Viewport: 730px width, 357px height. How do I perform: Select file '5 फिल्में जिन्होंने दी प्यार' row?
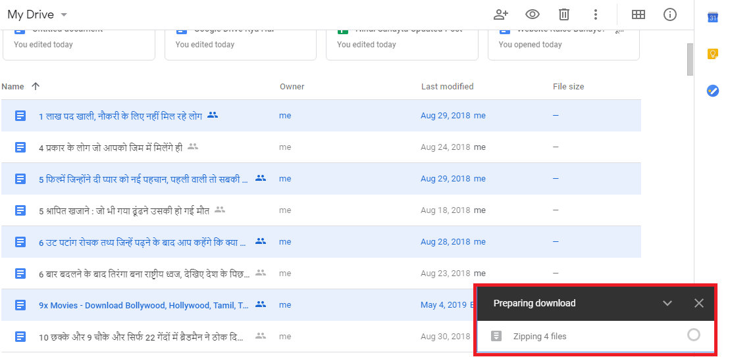(321, 179)
